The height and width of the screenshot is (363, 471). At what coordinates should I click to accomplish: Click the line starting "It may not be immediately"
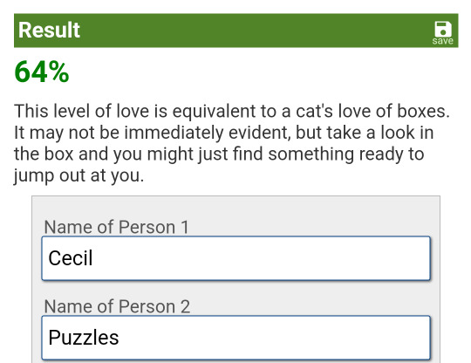click(x=224, y=133)
